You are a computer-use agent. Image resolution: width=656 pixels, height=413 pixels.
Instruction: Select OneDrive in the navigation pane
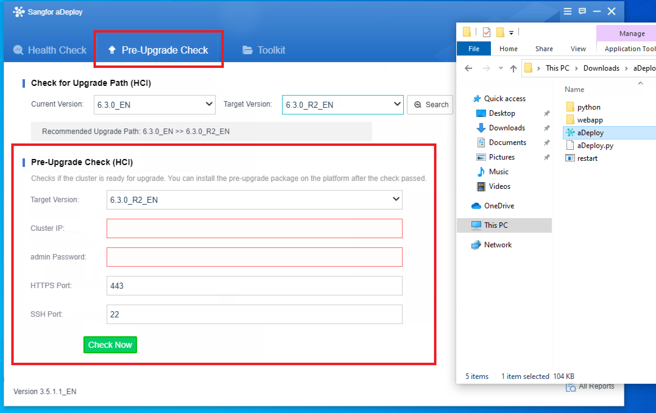(x=499, y=206)
